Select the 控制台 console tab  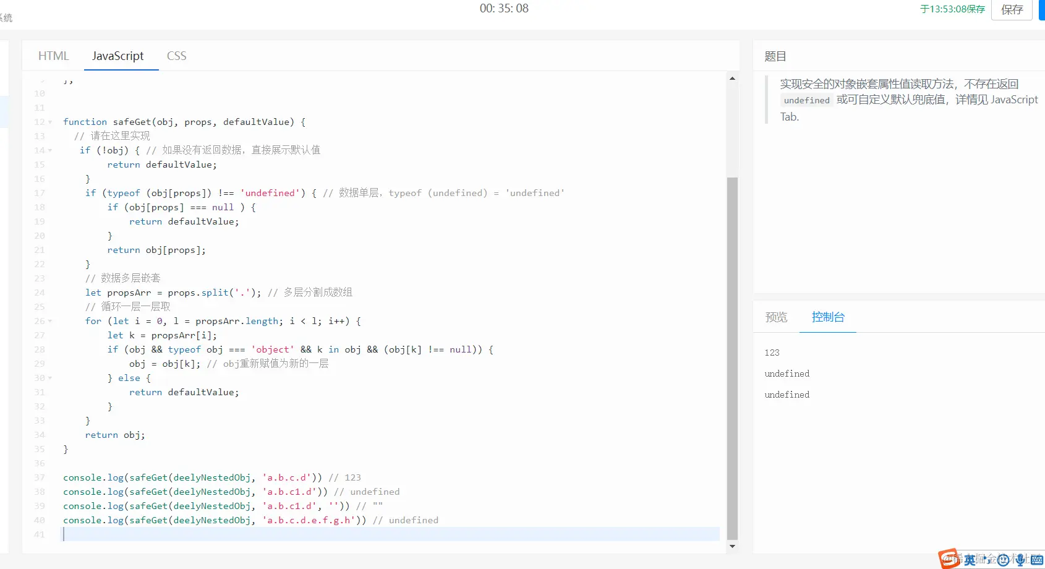click(x=828, y=317)
